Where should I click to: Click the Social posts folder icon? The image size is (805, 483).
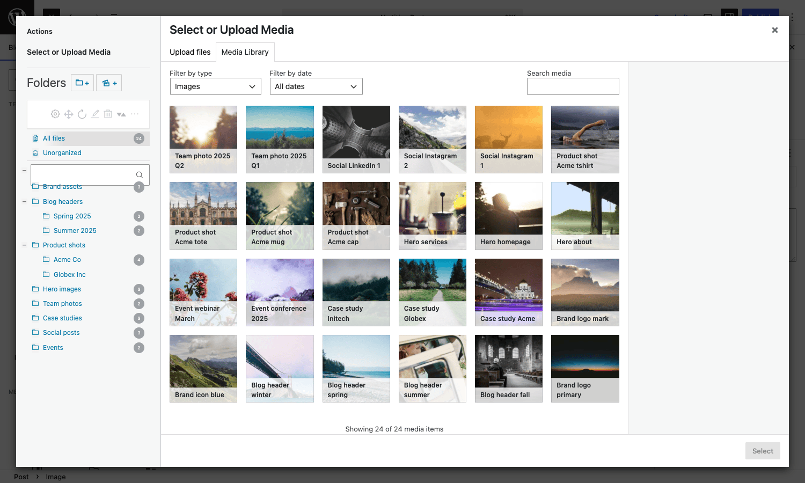[35, 332]
